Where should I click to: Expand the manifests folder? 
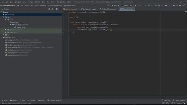coord(4,15)
